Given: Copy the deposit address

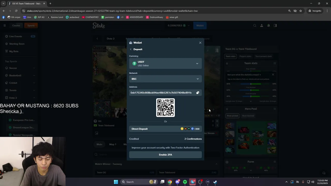Looking at the screenshot, I should pyautogui.click(x=198, y=93).
